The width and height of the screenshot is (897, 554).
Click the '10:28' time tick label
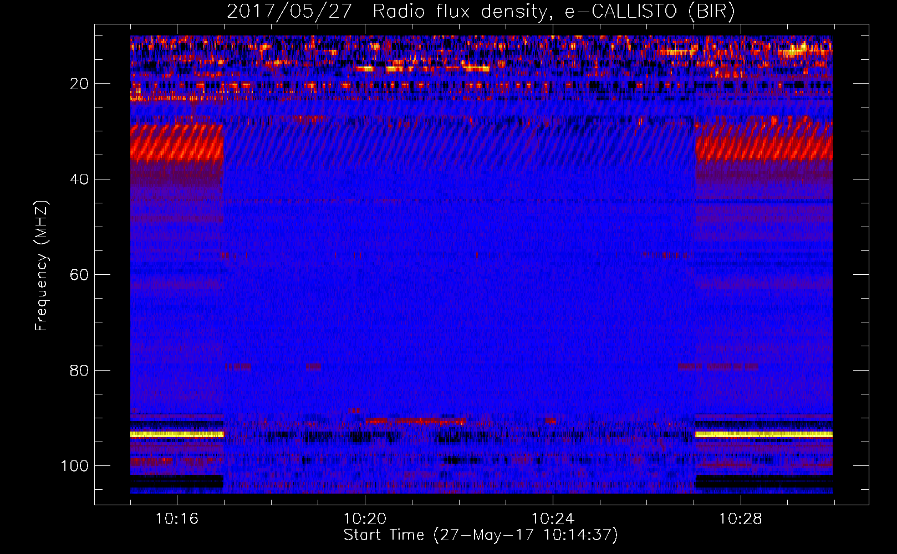click(x=741, y=519)
